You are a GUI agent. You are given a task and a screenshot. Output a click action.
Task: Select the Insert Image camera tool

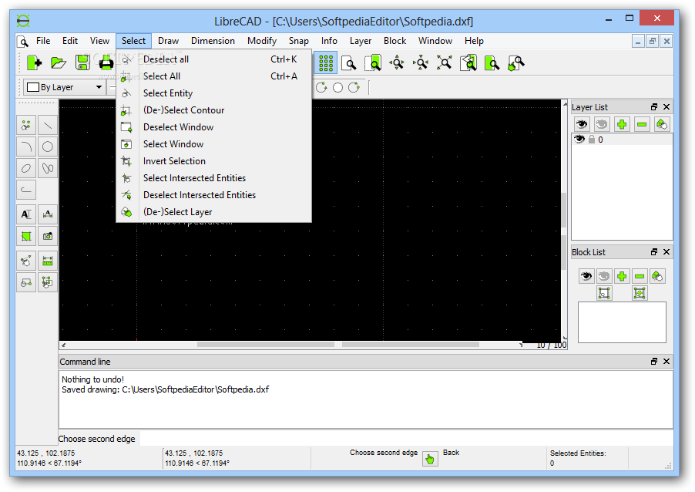pyautogui.click(x=48, y=236)
